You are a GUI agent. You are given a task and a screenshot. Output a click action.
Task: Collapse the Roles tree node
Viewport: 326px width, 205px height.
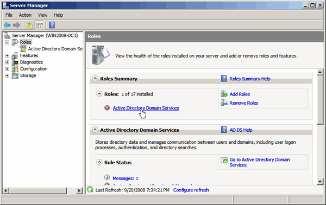[x=7, y=42]
